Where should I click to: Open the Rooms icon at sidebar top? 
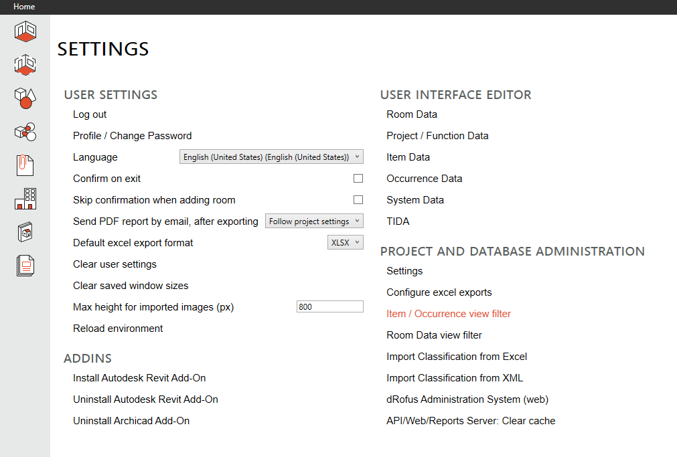pyautogui.click(x=25, y=31)
